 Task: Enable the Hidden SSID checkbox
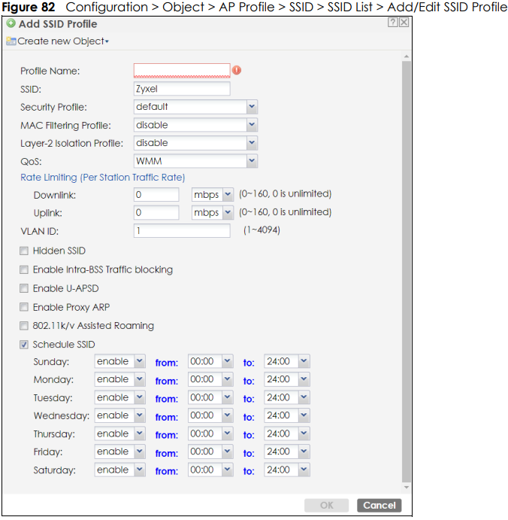(24, 251)
